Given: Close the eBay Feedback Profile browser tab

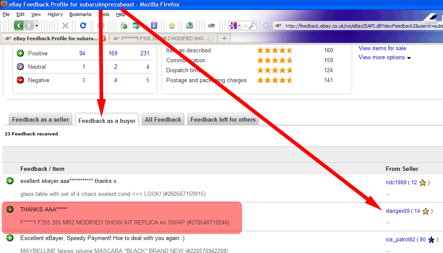Looking at the screenshot, I should pyautogui.click(x=103, y=38).
